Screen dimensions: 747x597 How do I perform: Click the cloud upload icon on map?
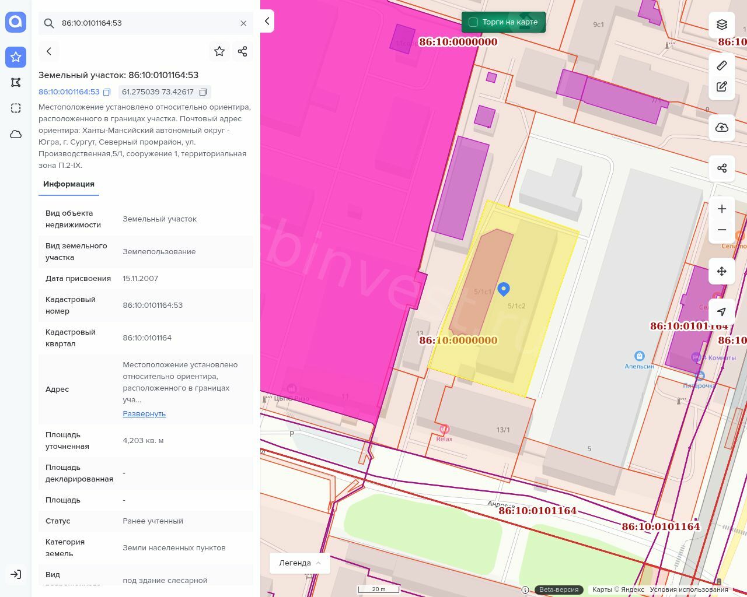pos(722,128)
